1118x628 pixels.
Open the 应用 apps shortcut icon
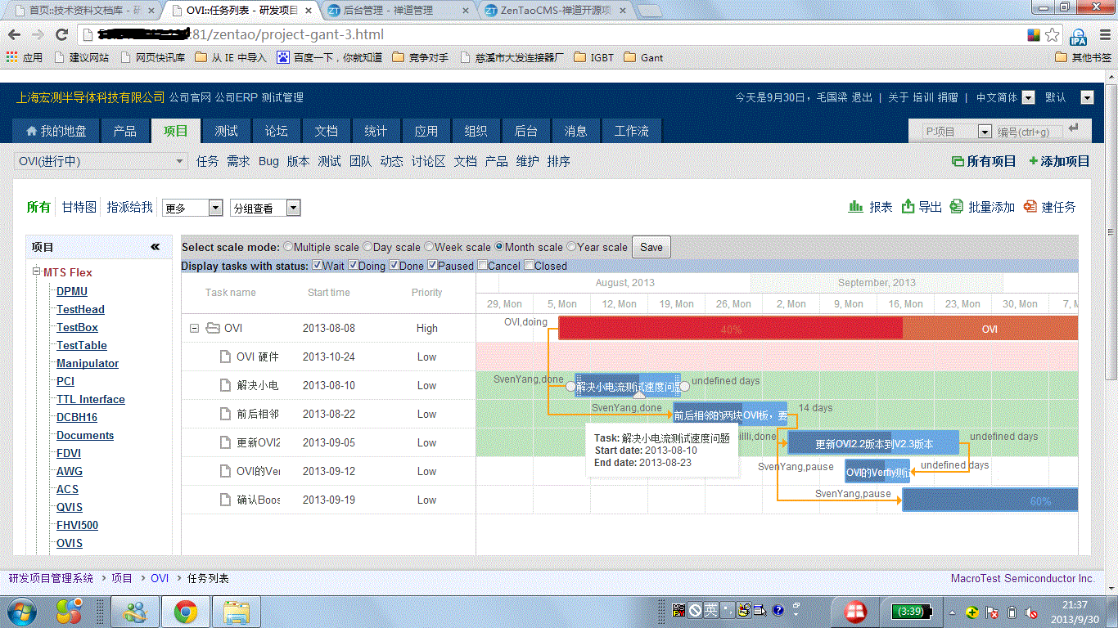pos(11,58)
